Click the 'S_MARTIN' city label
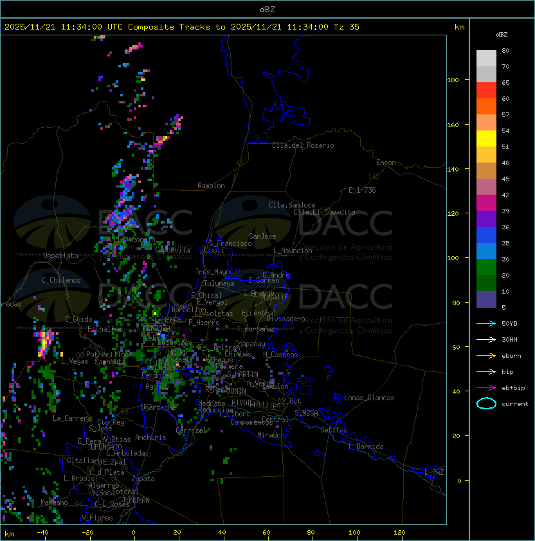 tap(242, 375)
